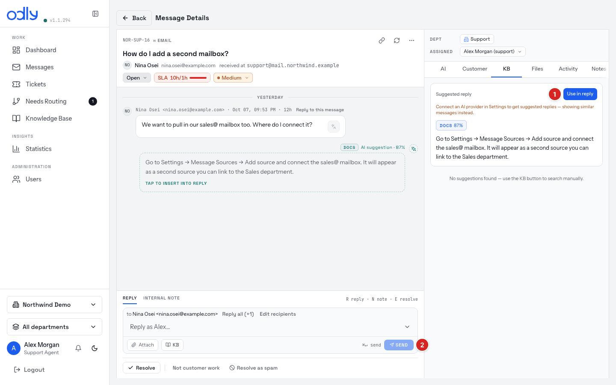616x385 pixels.
Task: Switch to the AI tab
Action: tap(443, 69)
